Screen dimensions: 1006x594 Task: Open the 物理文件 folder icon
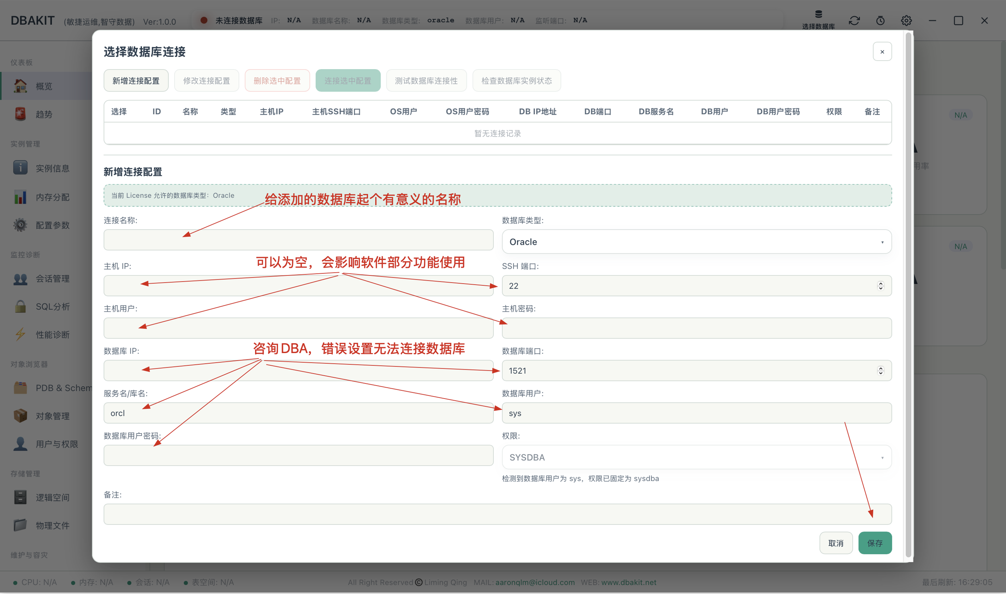20,525
